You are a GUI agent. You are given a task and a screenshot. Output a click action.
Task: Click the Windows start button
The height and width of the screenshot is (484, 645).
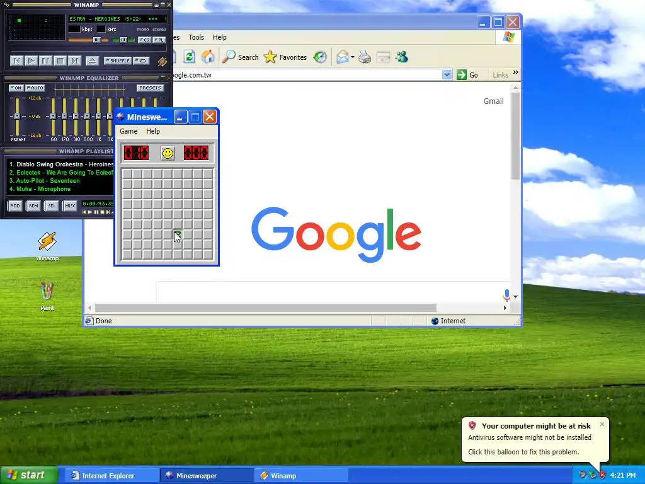29,475
